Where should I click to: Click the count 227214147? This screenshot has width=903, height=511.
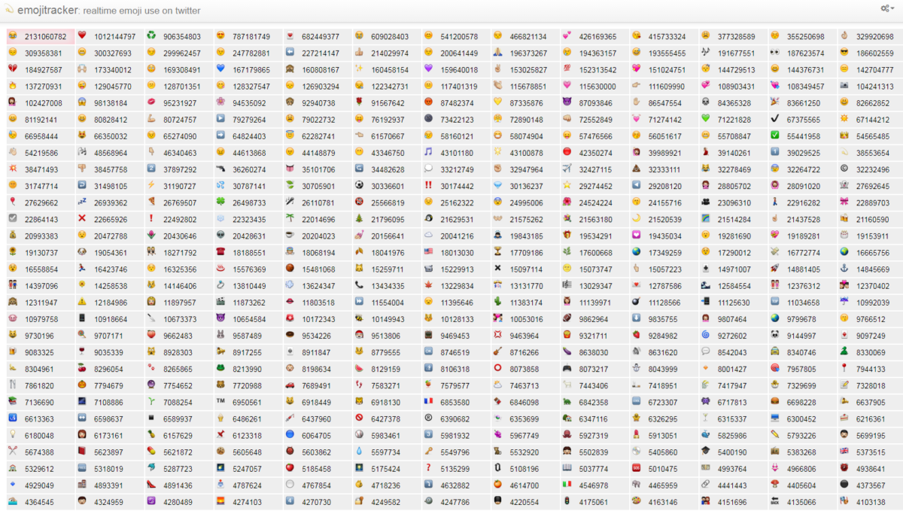pos(321,53)
